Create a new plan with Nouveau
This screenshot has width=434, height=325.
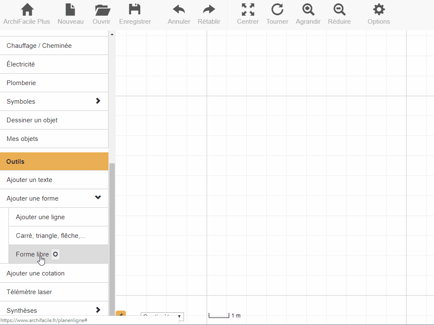click(x=70, y=10)
